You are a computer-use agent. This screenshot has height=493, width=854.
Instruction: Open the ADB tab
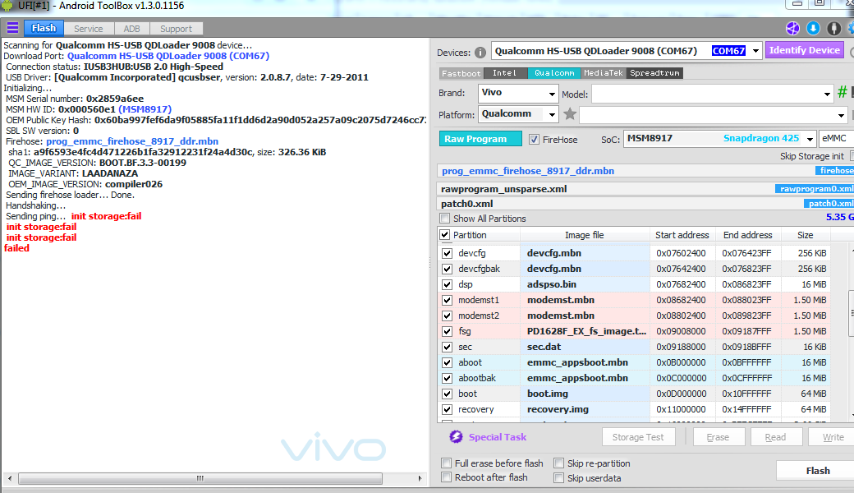tap(131, 29)
